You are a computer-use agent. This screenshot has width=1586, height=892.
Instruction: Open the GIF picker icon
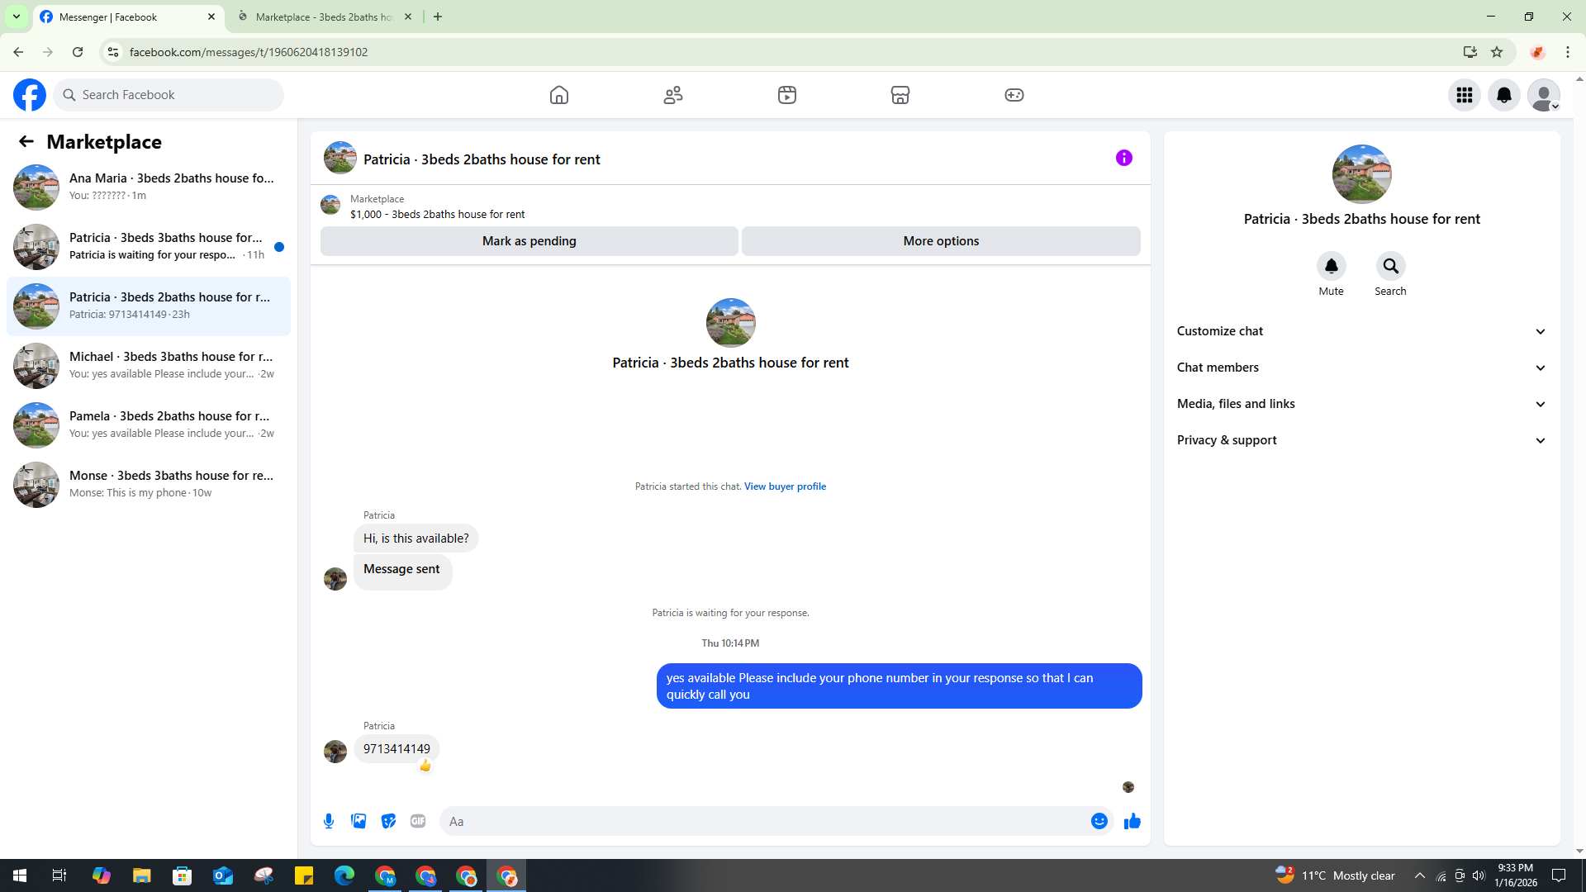pos(418,821)
